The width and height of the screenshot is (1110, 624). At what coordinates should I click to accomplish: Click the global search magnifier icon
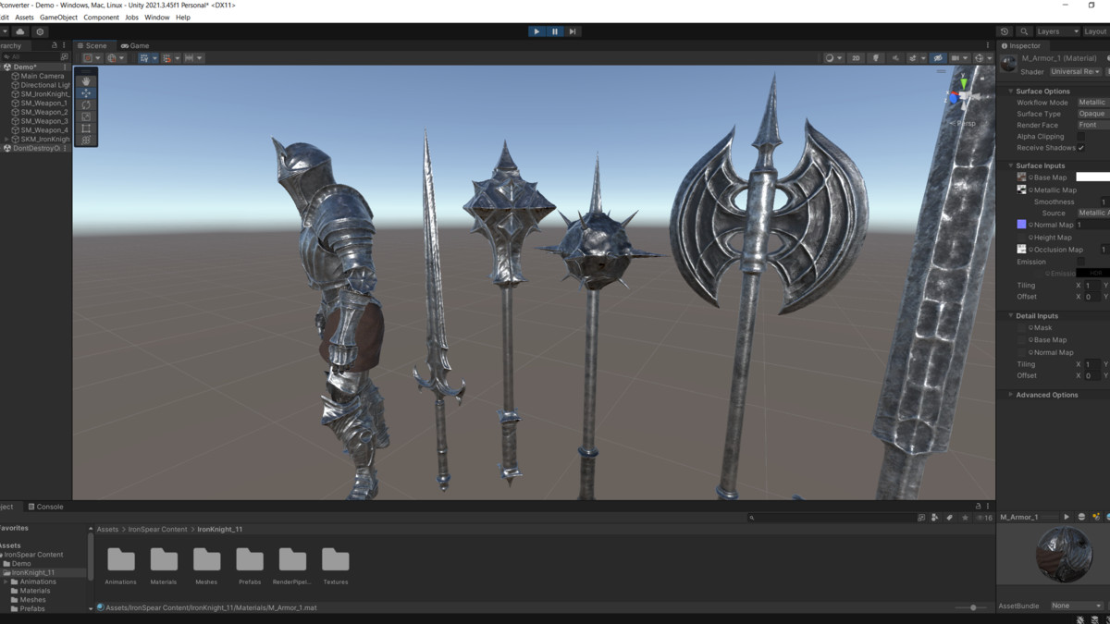point(1024,31)
